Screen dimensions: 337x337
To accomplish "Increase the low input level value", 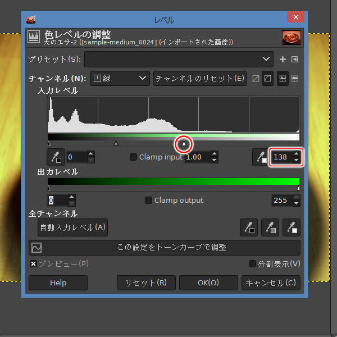I will [90, 154].
